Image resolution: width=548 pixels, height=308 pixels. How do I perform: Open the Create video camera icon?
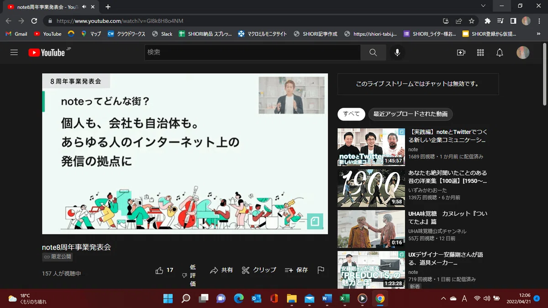click(461, 52)
